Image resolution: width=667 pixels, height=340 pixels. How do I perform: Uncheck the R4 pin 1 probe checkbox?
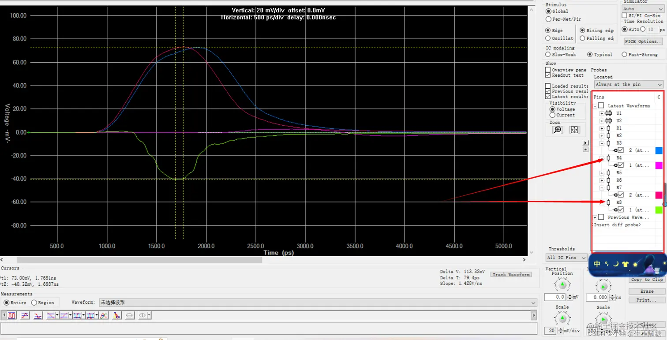[x=621, y=165]
